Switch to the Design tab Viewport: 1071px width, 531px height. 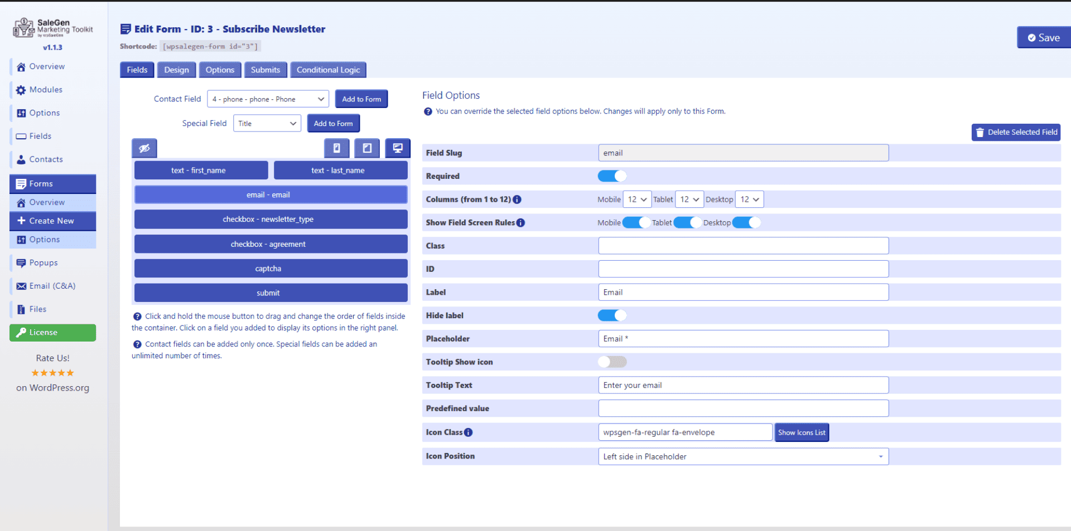tap(176, 70)
